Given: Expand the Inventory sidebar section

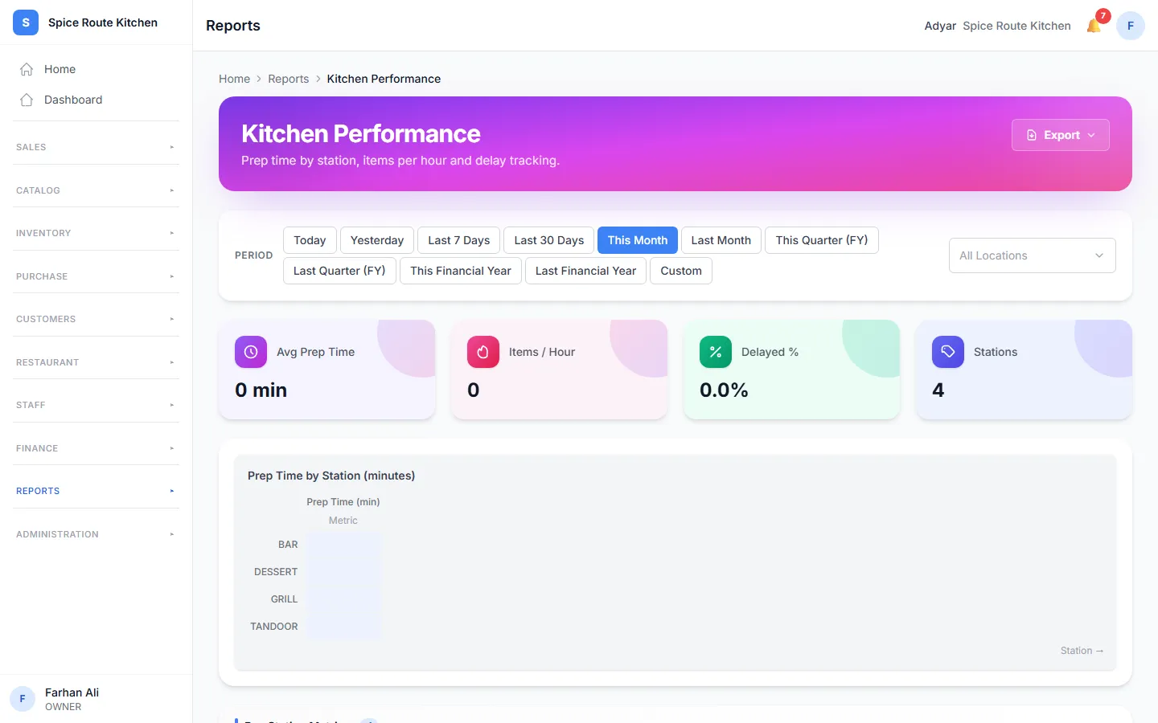Looking at the screenshot, I should [x=96, y=233].
